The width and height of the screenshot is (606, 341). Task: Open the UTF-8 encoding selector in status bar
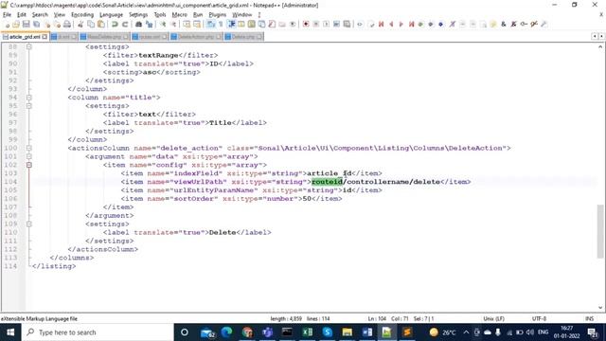pos(539,318)
